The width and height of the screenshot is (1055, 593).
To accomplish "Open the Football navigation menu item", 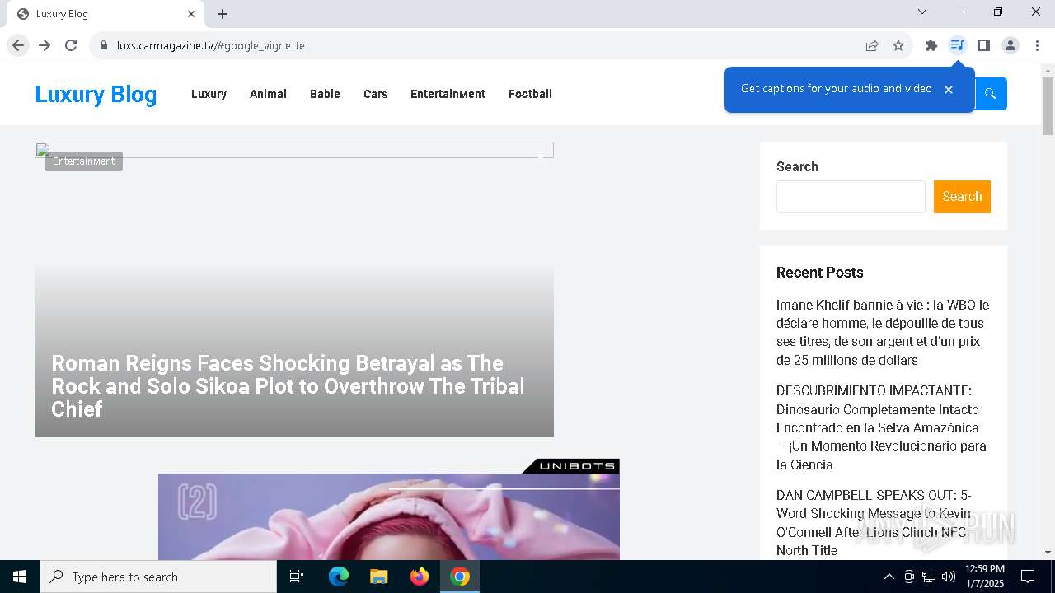I will (x=530, y=94).
